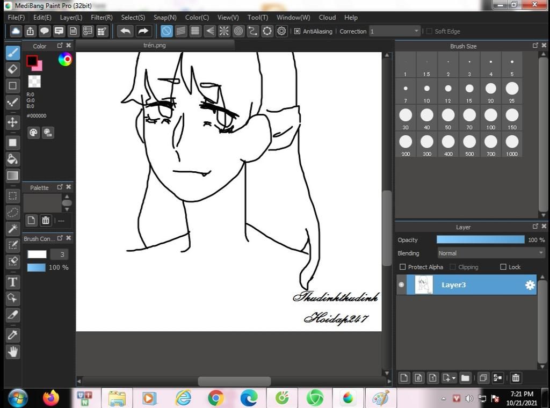Toggle the AntiAliasing checkbox
The height and width of the screenshot is (408, 550).
pos(297,31)
